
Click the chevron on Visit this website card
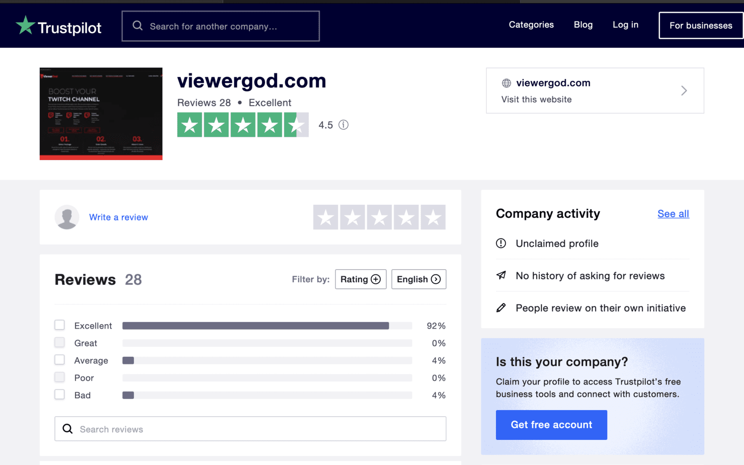(684, 91)
